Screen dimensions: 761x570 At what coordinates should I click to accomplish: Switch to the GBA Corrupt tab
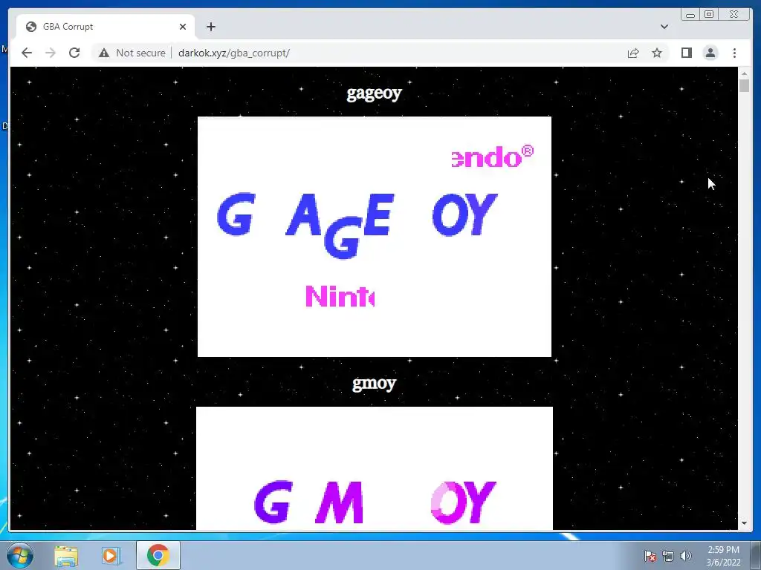[x=106, y=27]
